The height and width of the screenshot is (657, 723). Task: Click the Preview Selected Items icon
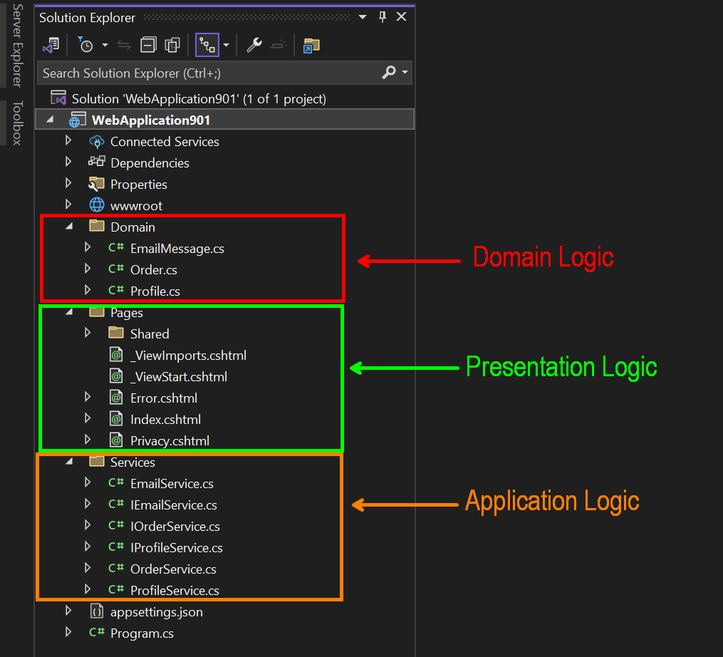[279, 45]
